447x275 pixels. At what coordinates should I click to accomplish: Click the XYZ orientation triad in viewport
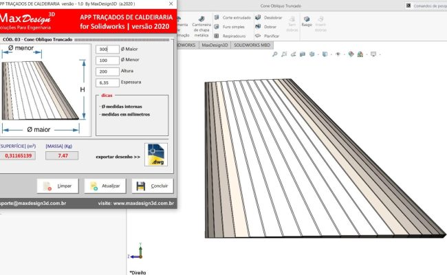pos(135,251)
